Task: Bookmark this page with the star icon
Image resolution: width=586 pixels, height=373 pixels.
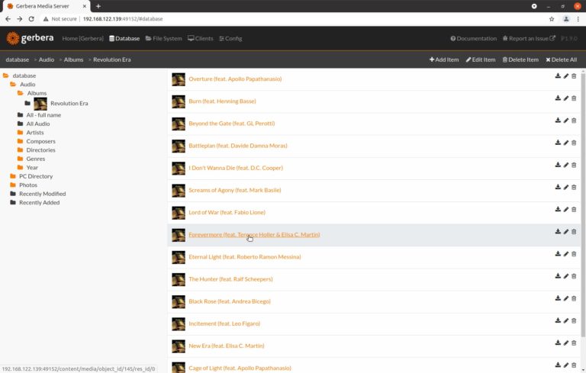Action: 552,18
